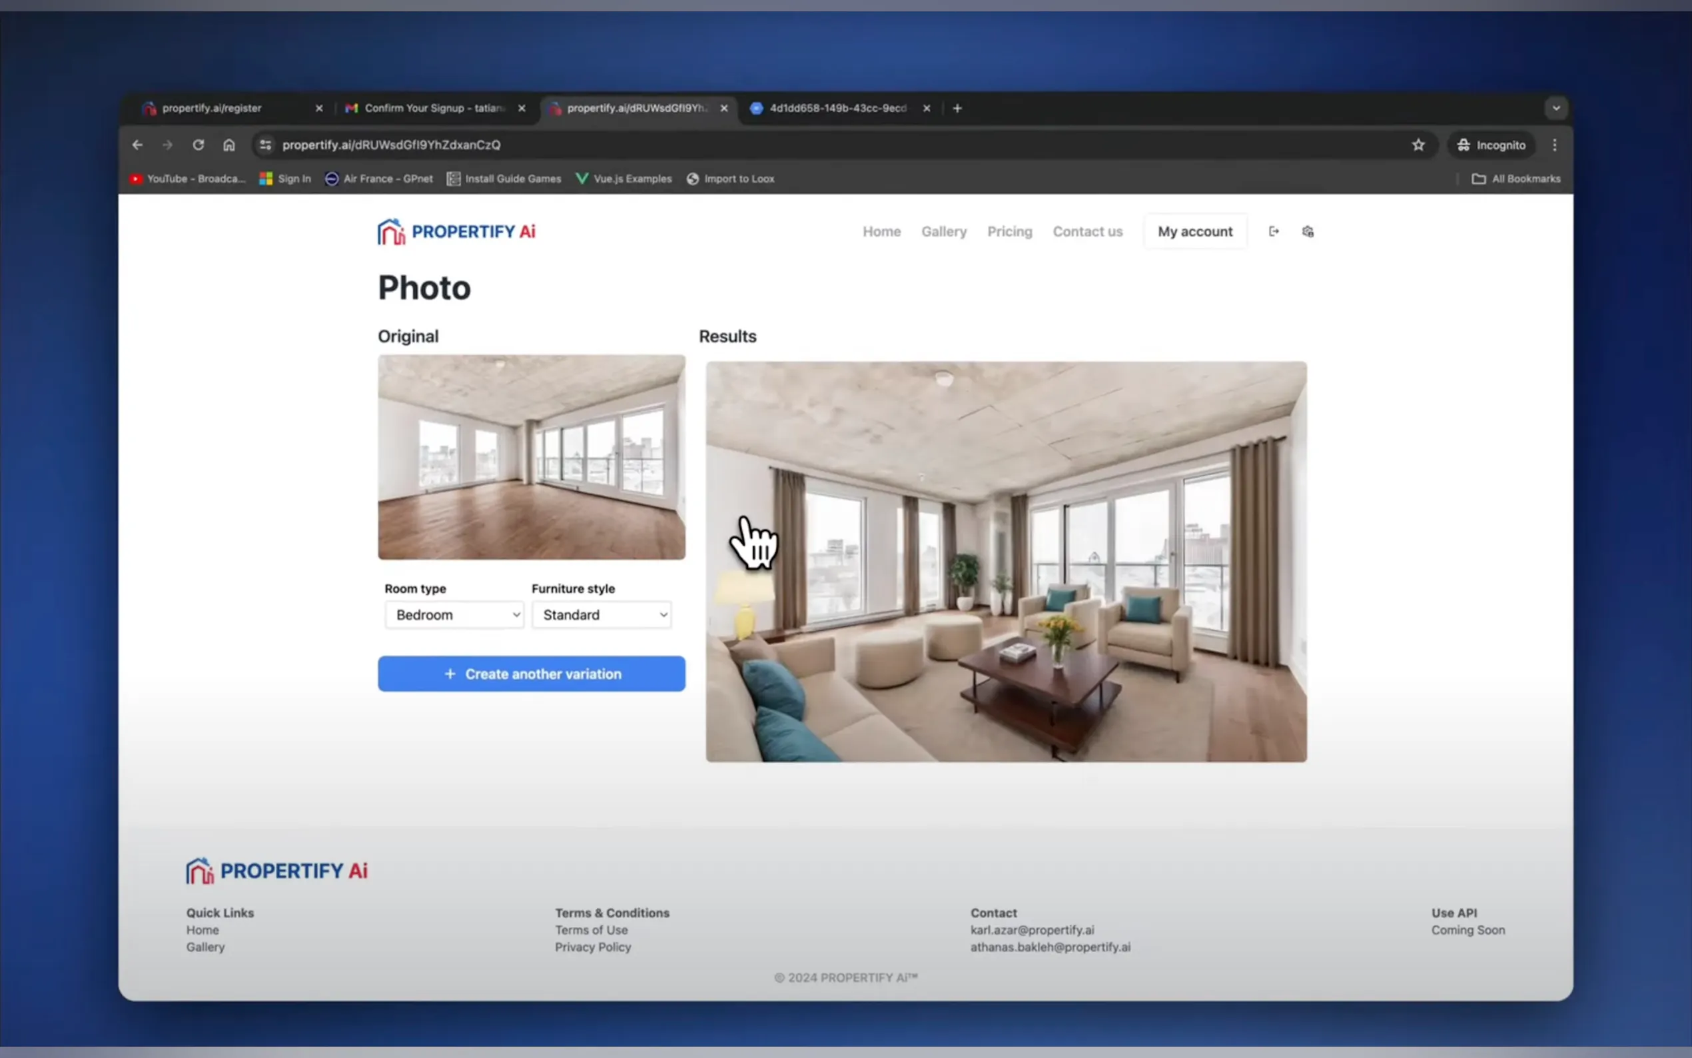Expand the tab search chevron
Image resolution: width=1692 pixels, height=1058 pixels.
pos(1555,109)
